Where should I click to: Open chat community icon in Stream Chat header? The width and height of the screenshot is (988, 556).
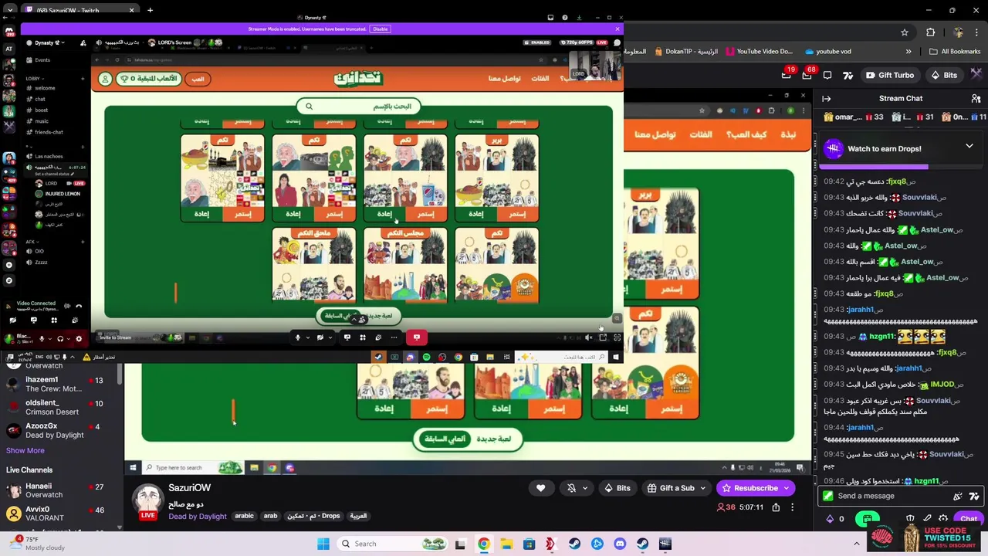pyautogui.click(x=976, y=98)
